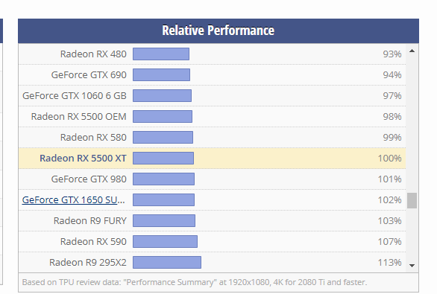The width and height of the screenshot is (437, 294).
Task: Click the 100% value of RX 5500 XT
Action: [x=389, y=159]
